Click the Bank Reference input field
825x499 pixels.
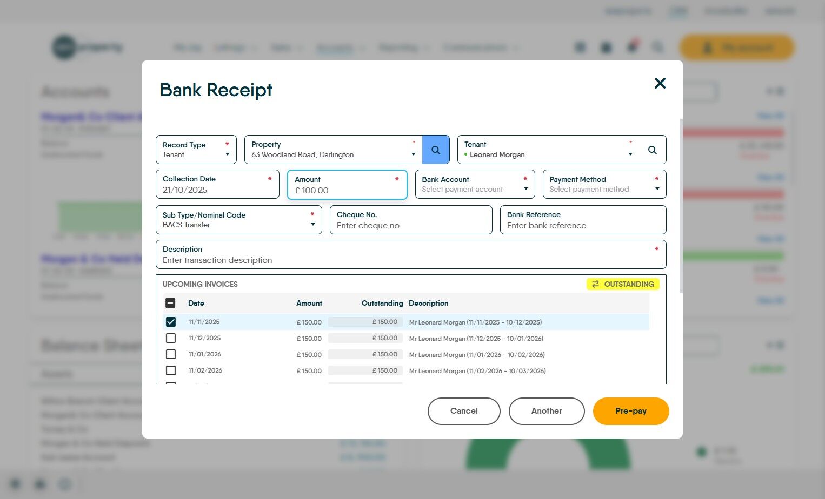point(583,220)
